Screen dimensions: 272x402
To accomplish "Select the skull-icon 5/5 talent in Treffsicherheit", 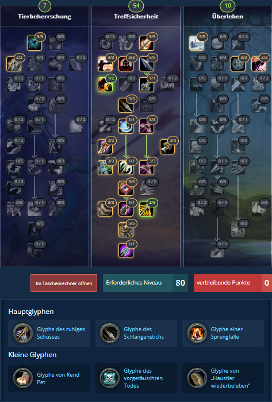I will point(126,230).
